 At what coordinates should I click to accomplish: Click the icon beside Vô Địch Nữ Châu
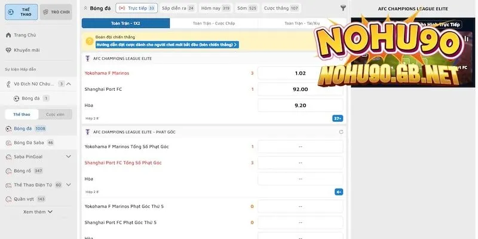pos(8,84)
